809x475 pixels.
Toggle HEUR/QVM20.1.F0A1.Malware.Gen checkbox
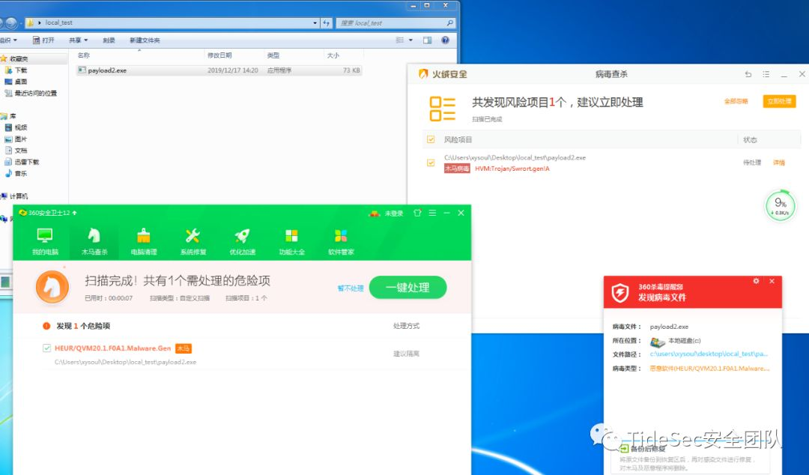[47, 348]
